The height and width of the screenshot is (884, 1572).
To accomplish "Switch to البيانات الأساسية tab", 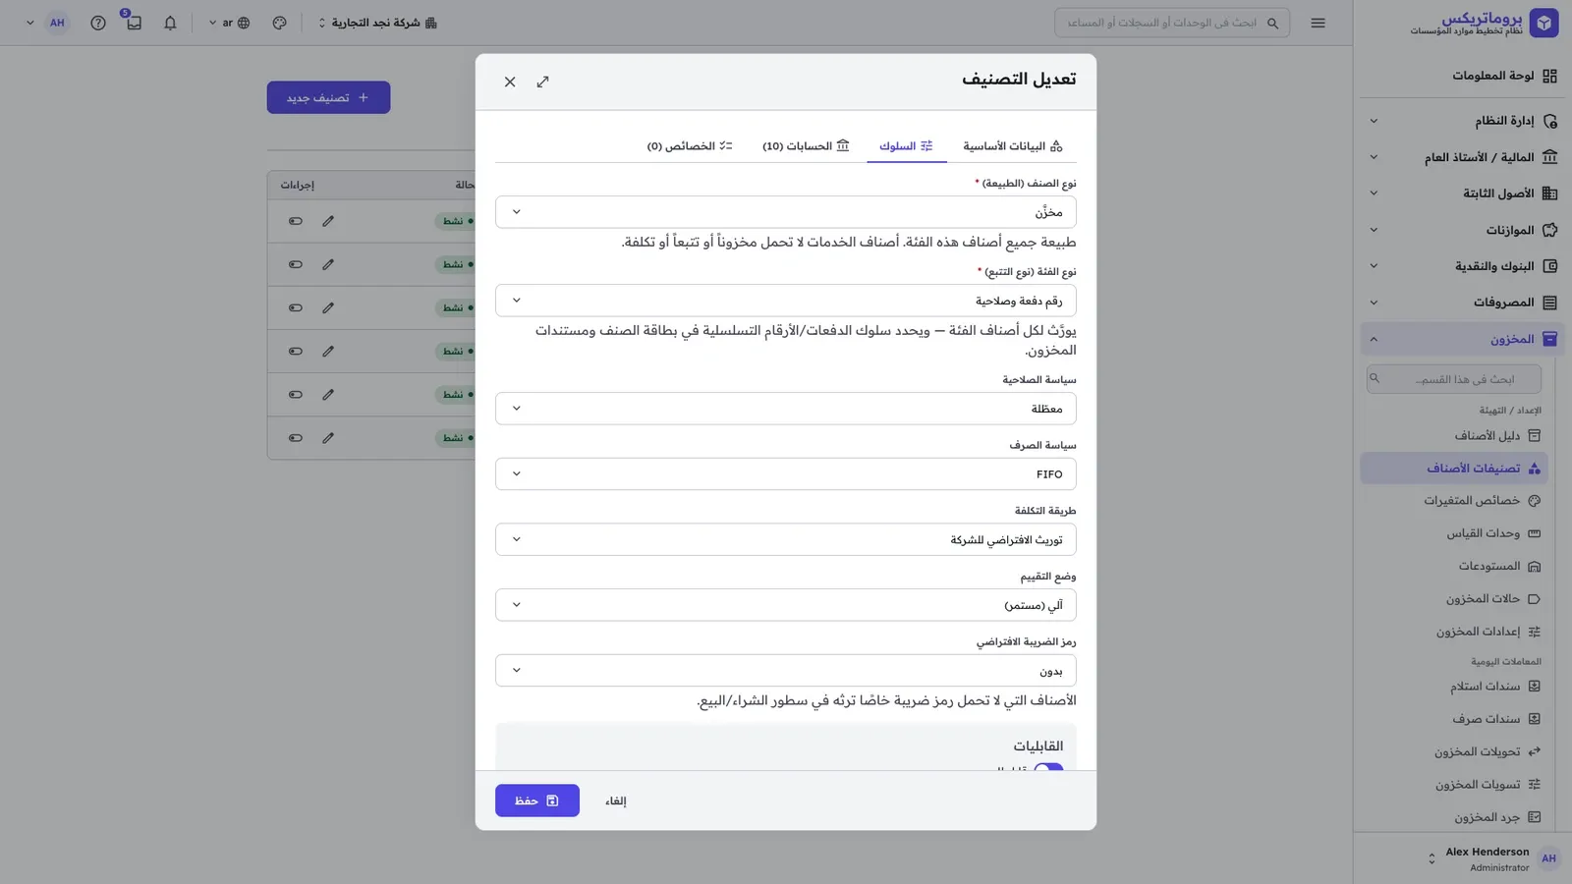I will (x=1013, y=146).
